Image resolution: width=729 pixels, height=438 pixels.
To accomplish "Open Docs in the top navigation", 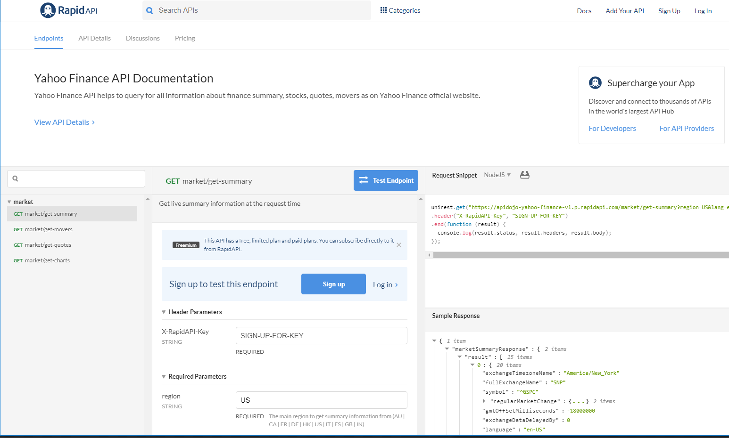I will coord(584,11).
